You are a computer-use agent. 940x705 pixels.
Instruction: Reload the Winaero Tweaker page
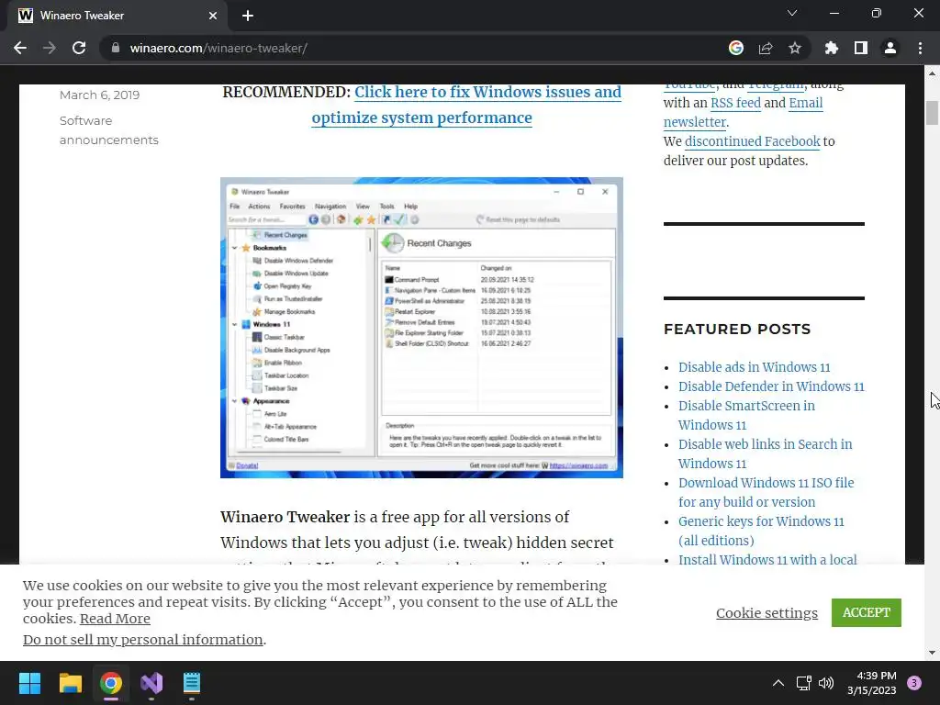coord(79,48)
